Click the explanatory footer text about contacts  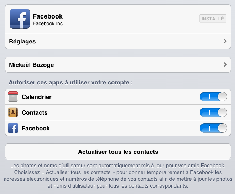(x=118, y=175)
